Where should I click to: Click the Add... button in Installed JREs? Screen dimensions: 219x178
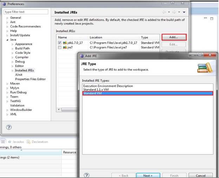coord(174,37)
